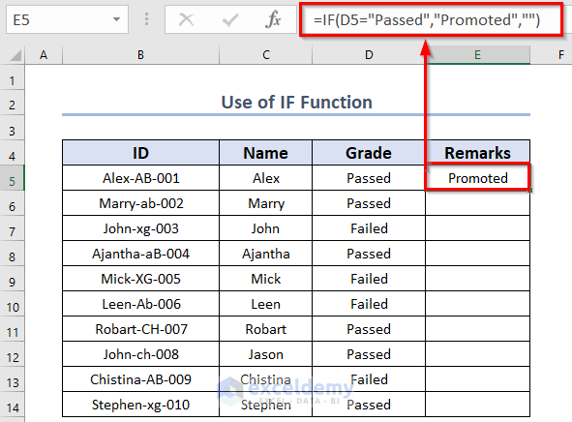The height and width of the screenshot is (422, 572).
Task: Select empty Remarks cell for Marry
Action: pos(478,203)
